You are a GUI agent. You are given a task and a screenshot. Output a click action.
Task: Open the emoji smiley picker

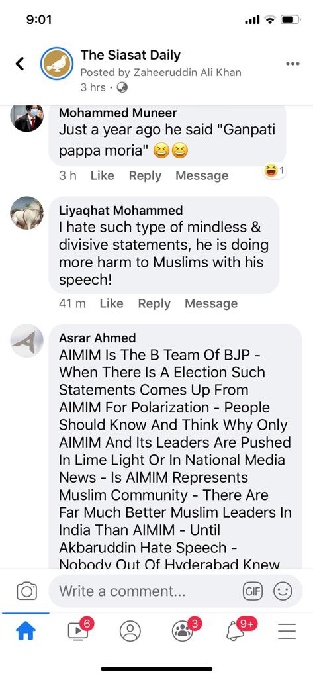(283, 591)
